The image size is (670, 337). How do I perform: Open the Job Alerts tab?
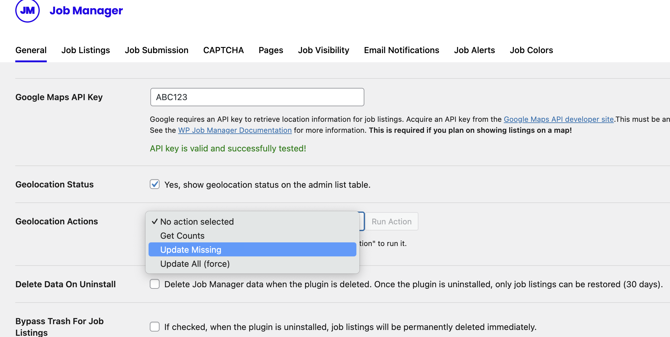[x=474, y=50]
